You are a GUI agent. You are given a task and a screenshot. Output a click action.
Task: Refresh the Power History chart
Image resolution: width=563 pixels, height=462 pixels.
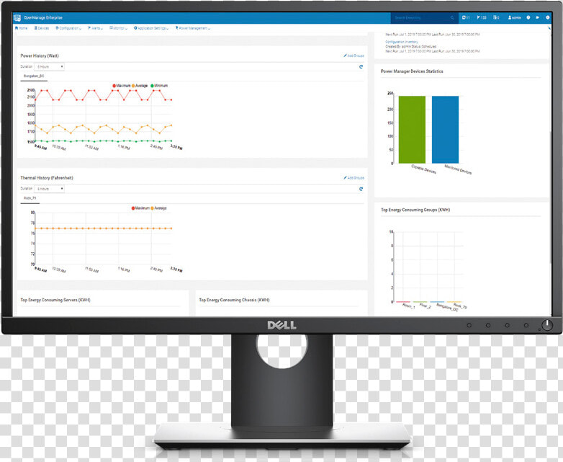tap(361, 67)
